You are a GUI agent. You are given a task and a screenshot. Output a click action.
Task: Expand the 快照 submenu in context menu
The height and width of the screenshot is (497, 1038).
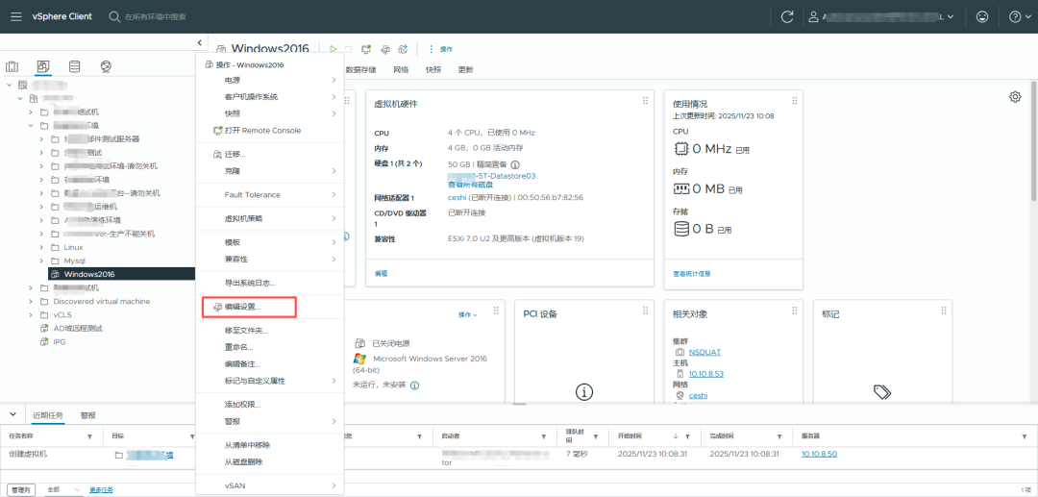click(270, 113)
